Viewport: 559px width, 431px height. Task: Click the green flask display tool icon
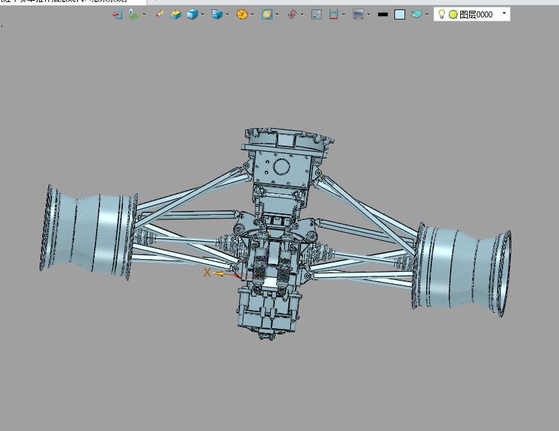[x=133, y=15]
